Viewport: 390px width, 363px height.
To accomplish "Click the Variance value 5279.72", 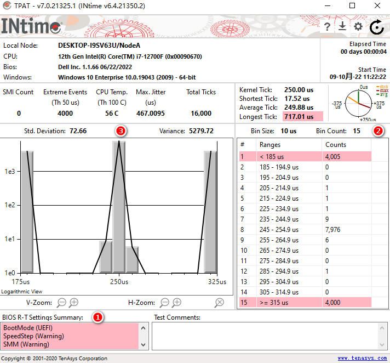I will coord(201,131).
